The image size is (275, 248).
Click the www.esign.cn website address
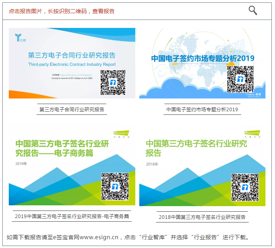point(99,237)
